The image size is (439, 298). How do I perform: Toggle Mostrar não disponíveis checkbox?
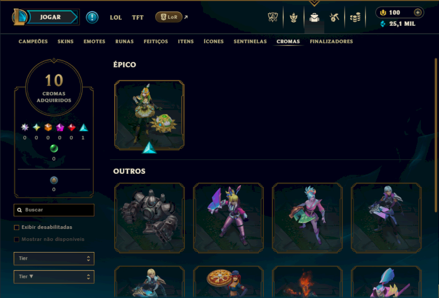click(x=16, y=239)
